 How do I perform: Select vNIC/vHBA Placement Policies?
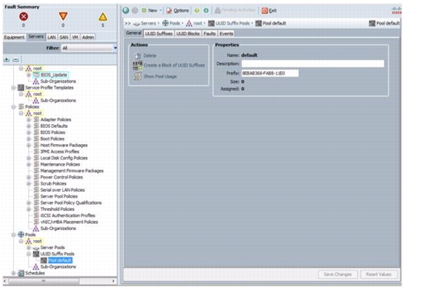click(x=69, y=222)
